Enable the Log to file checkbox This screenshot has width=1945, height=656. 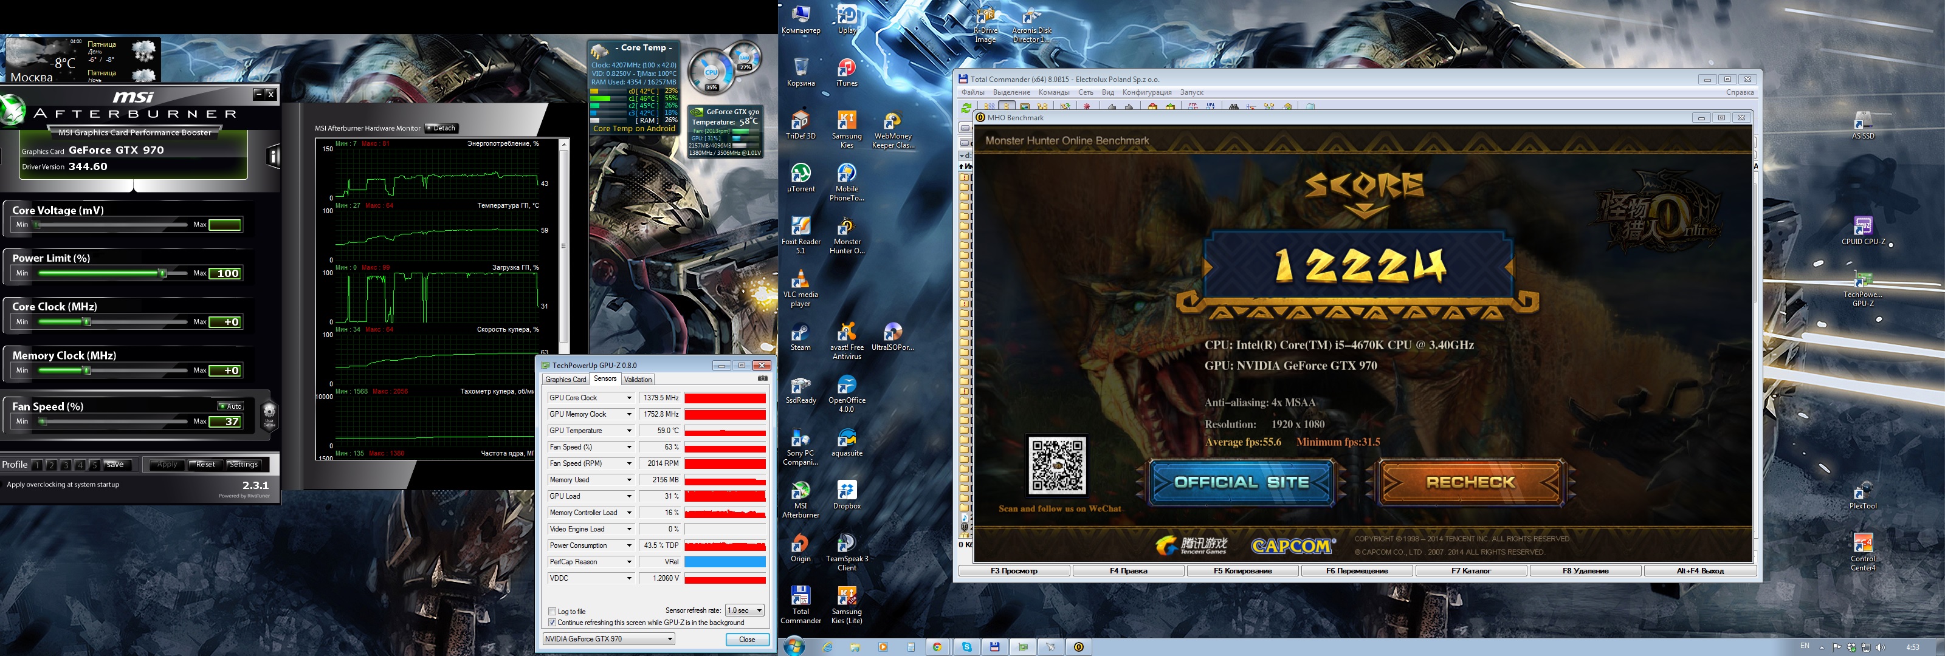553,612
